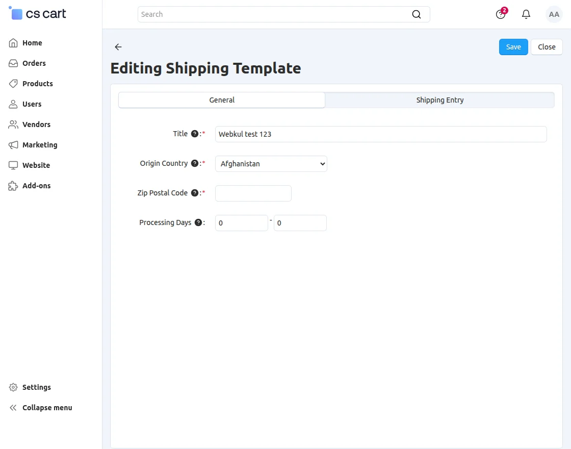Screen dimensions: 571x449
Task: Show the Title field help tooltip icon
Action: pyautogui.click(x=195, y=134)
